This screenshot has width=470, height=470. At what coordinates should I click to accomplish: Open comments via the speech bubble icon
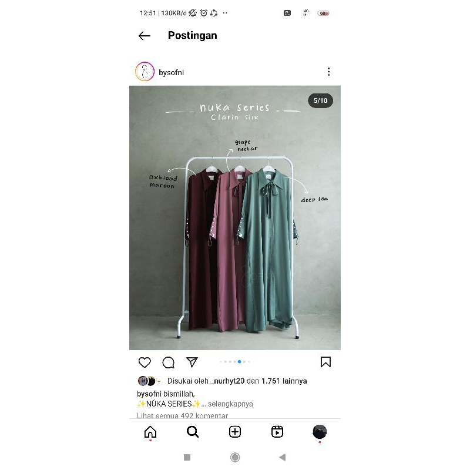(168, 362)
